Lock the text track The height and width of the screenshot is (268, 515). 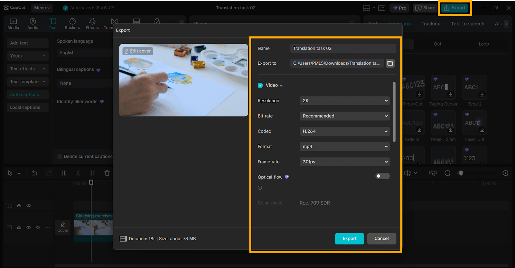click(19, 206)
